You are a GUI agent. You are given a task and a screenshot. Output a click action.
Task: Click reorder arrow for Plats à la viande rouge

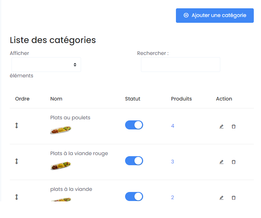[17, 161]
